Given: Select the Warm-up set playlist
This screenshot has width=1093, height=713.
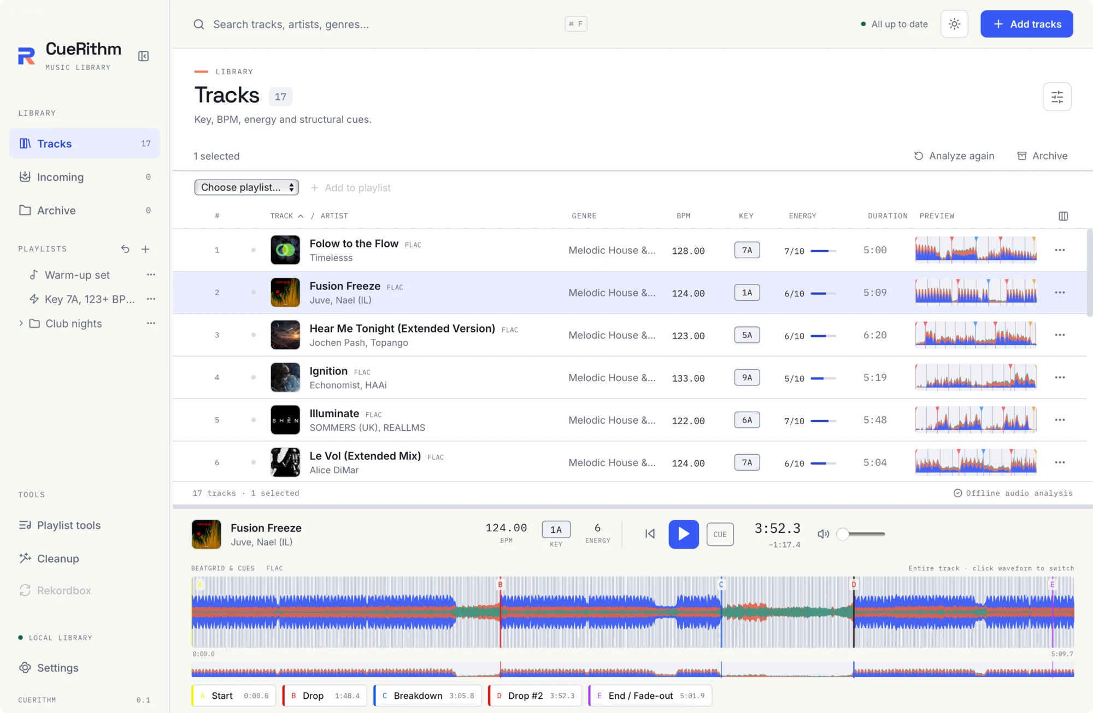Looking at the screenshot, I should coord(77,275).
